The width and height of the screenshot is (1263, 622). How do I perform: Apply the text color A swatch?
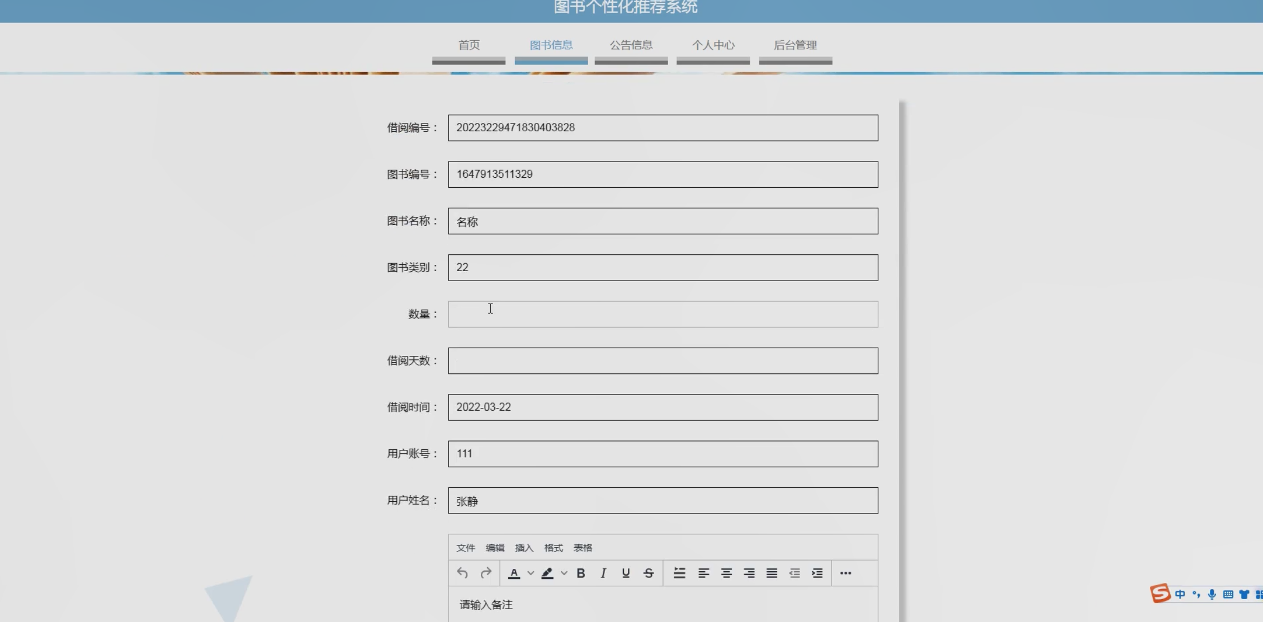514,573
